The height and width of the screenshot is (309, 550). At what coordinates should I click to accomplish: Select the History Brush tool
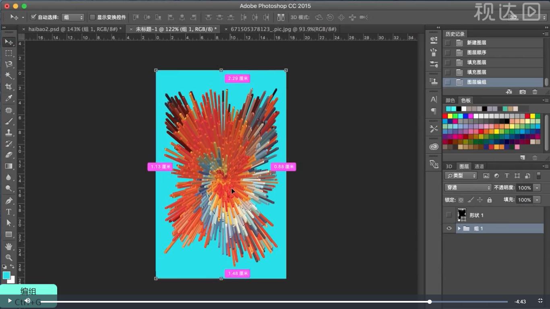pos(8,144)
